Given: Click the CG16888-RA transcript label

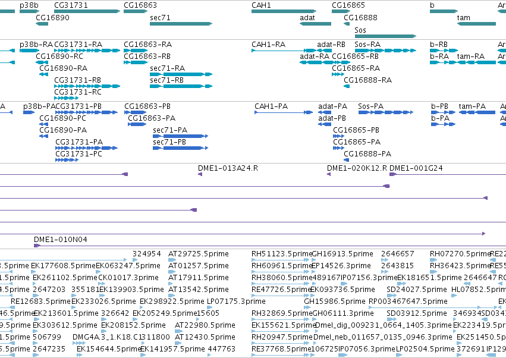Looking at the screenshot, I should point(368,80).
